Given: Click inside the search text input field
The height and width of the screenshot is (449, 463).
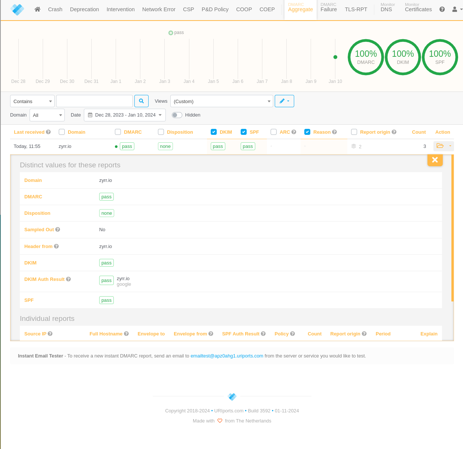Looking at the screenshot, I should 94,101.
